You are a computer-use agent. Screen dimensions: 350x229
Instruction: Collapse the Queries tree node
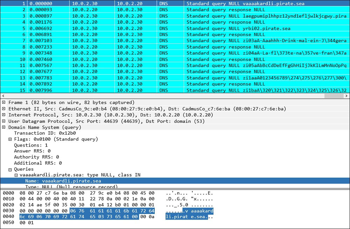10,170
